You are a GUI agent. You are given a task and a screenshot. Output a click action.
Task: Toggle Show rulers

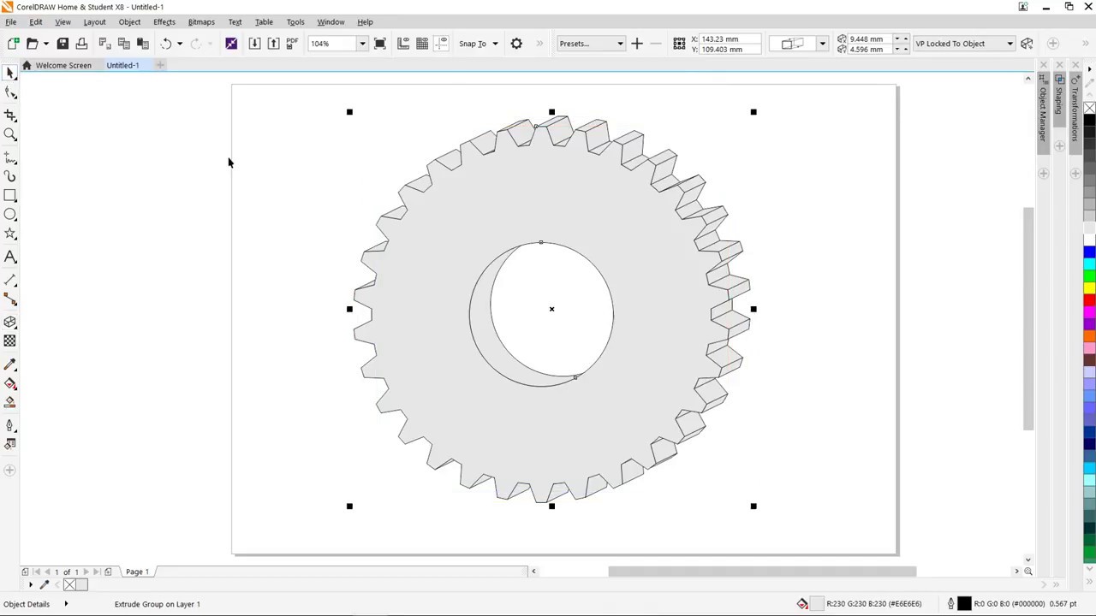coord(403,44)
